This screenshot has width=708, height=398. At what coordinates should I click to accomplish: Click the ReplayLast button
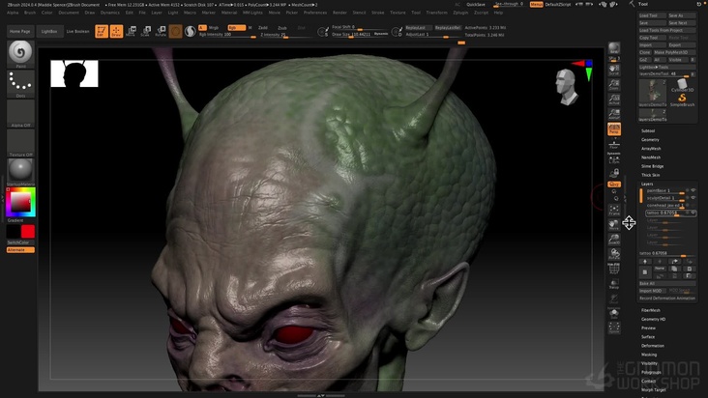pos(418,27)
